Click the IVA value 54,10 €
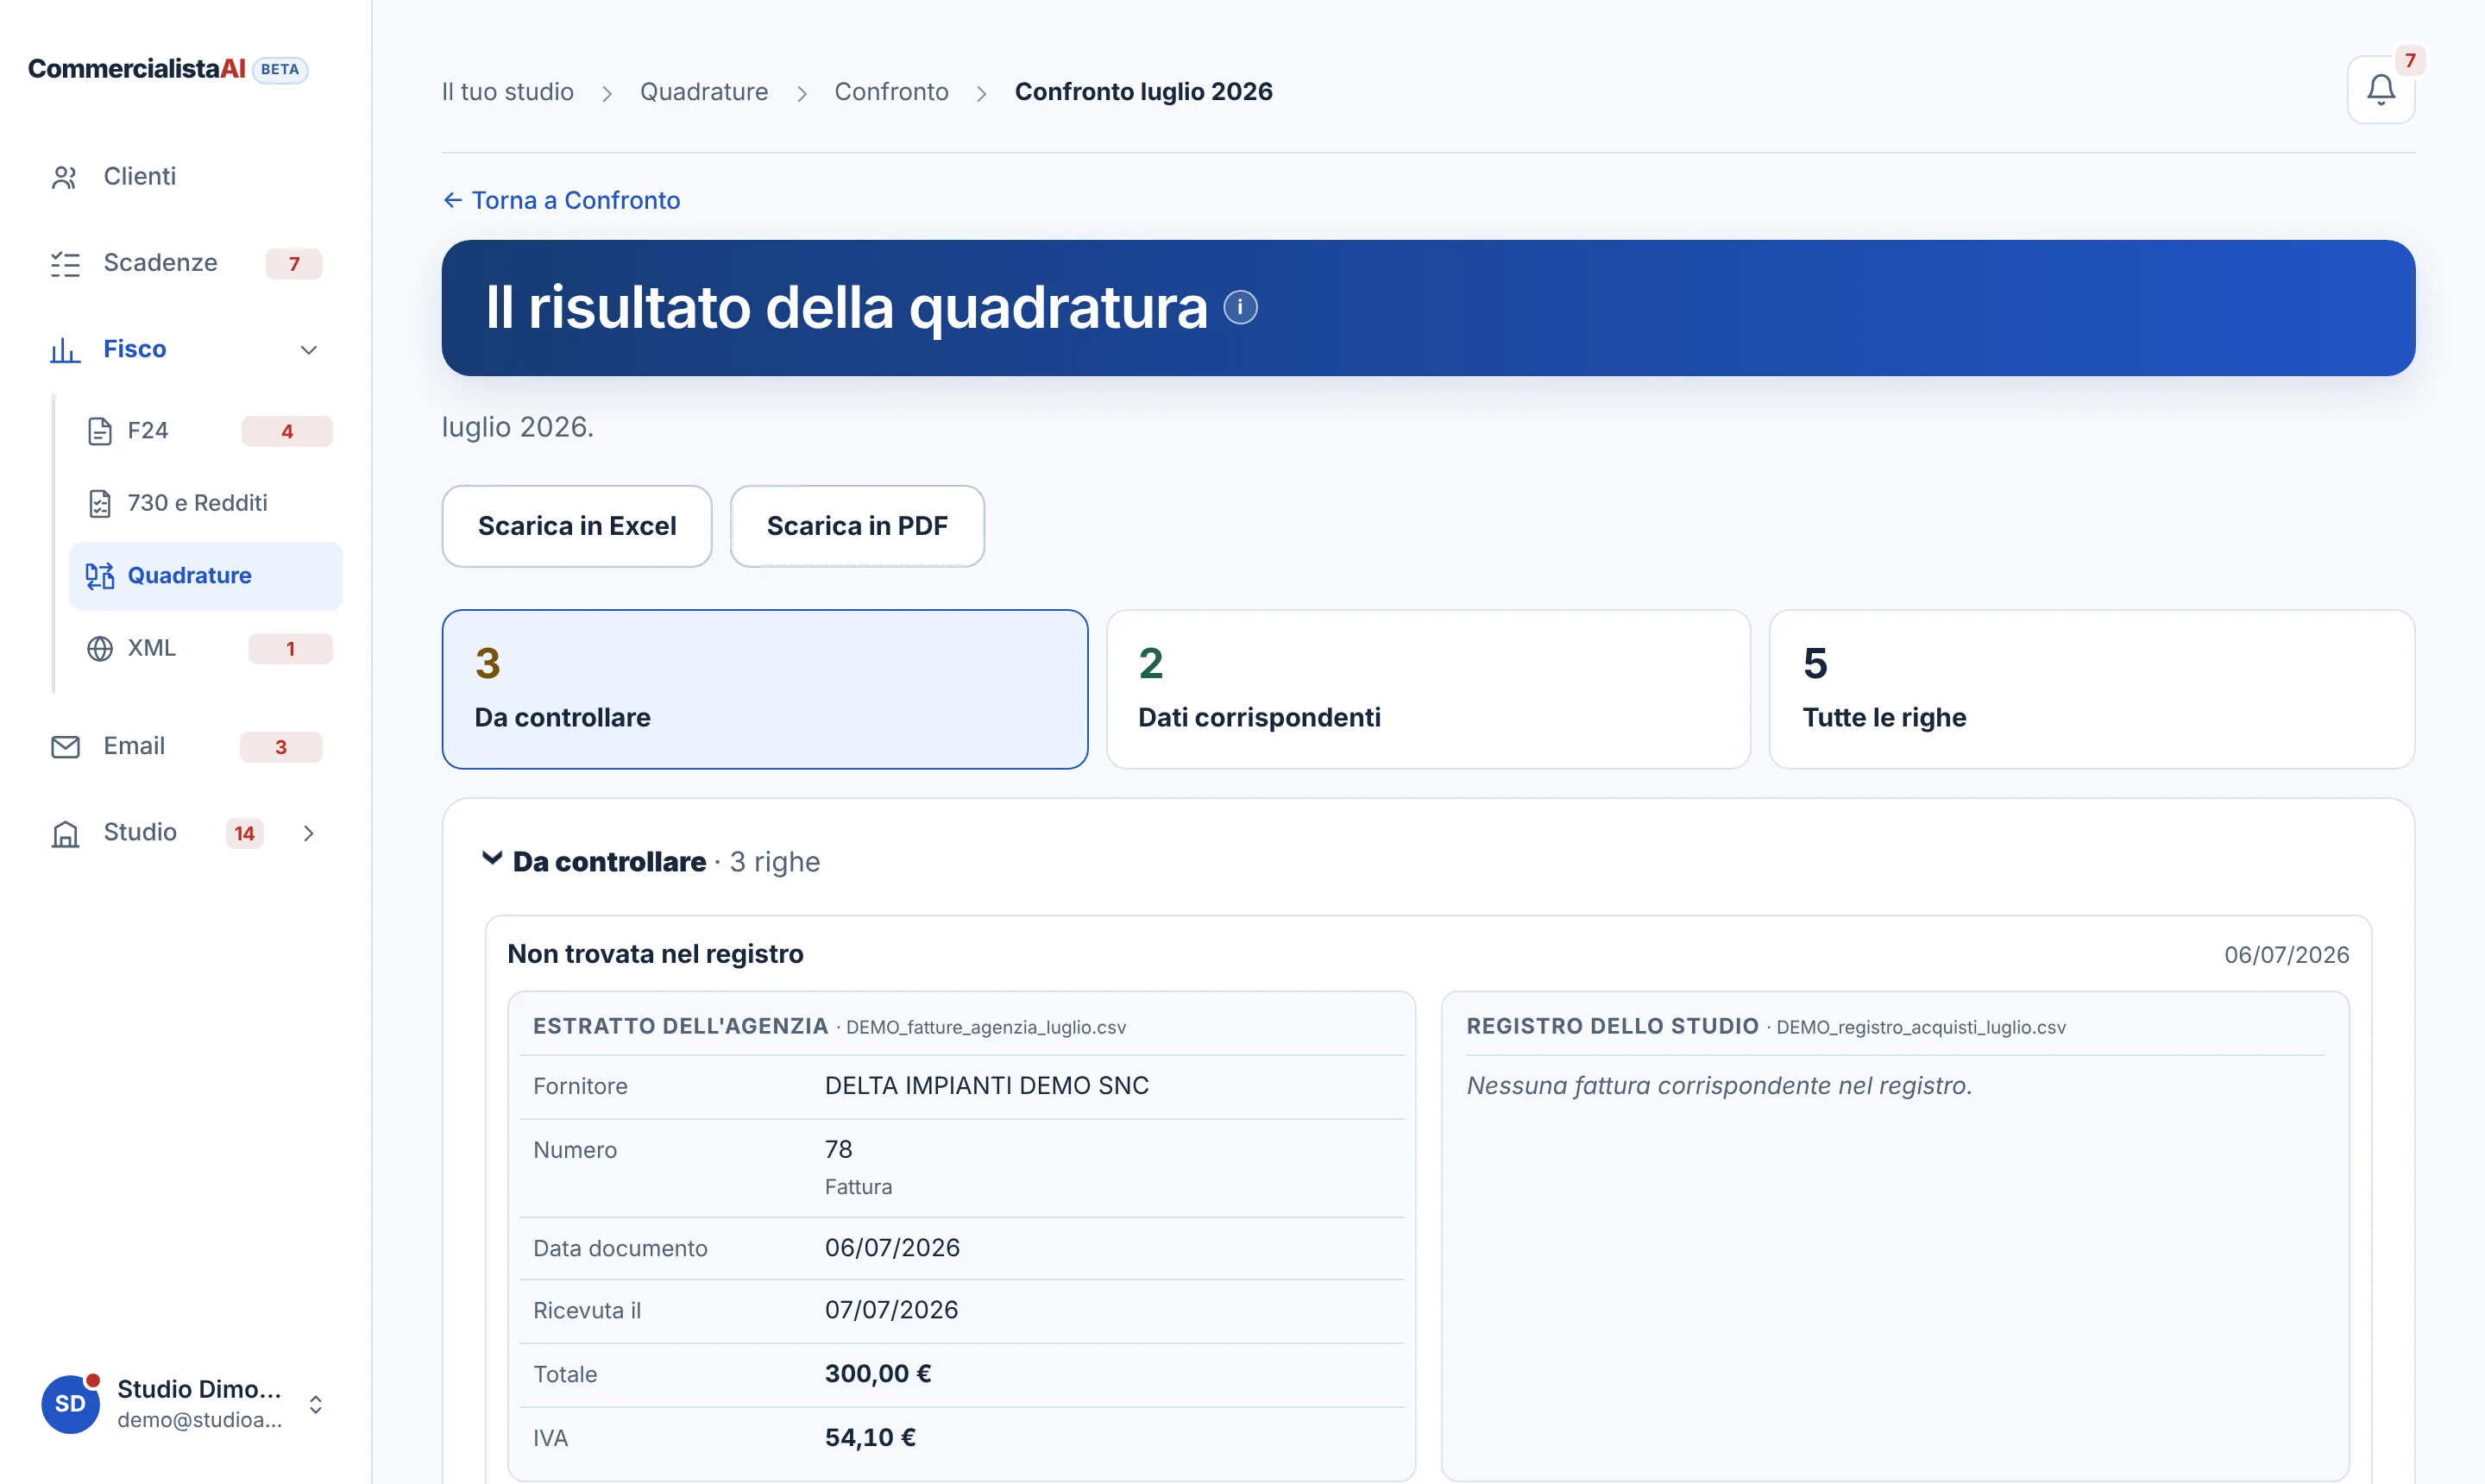2485x1484 pixels. click(870, 1438)
